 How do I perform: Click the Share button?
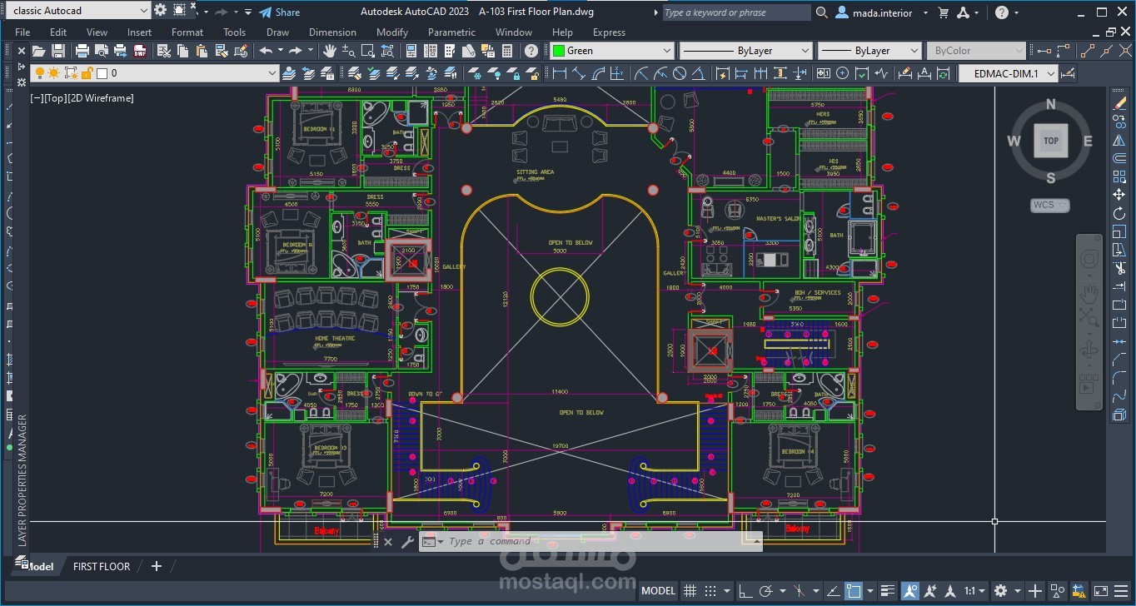[x=279, y=12]
